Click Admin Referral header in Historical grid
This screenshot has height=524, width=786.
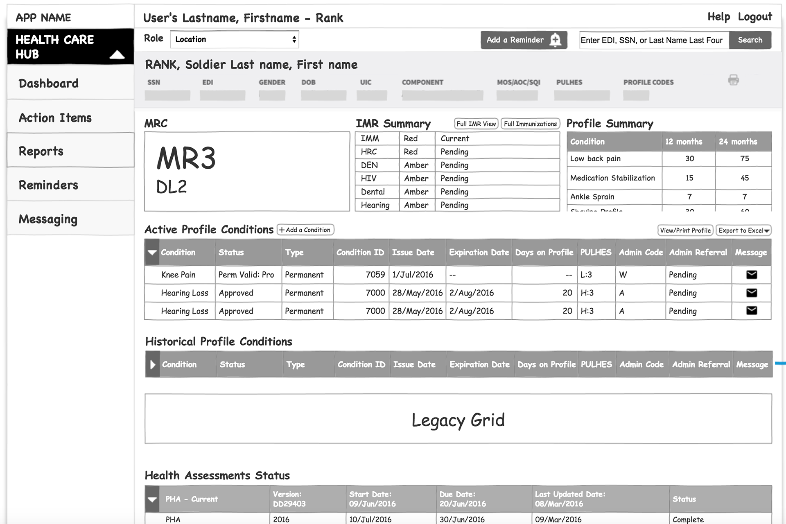(x=701, y=364)
